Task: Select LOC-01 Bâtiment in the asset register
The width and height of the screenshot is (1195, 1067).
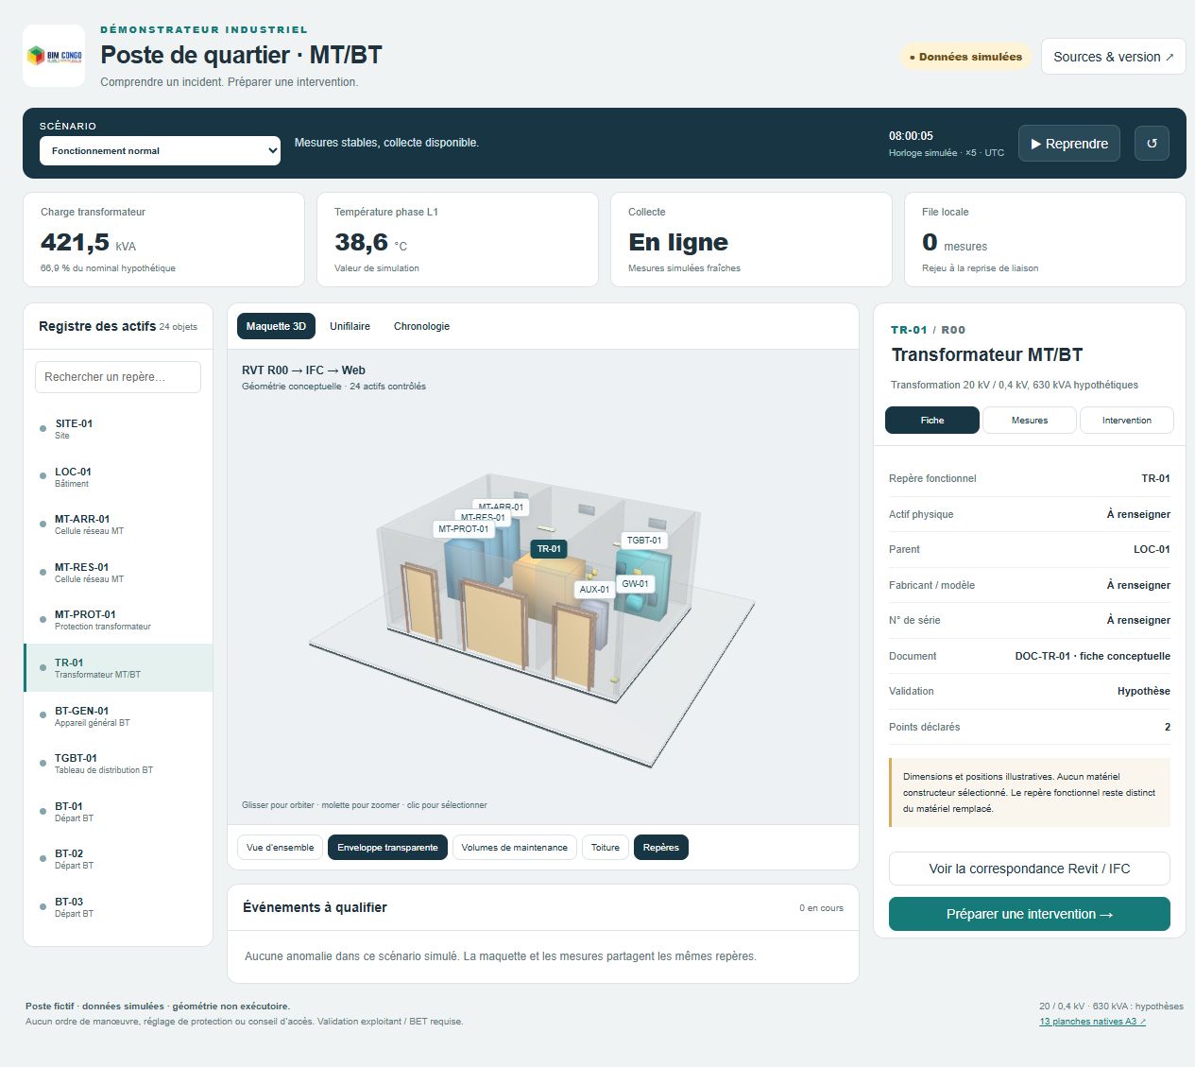Action: point(118,477)
